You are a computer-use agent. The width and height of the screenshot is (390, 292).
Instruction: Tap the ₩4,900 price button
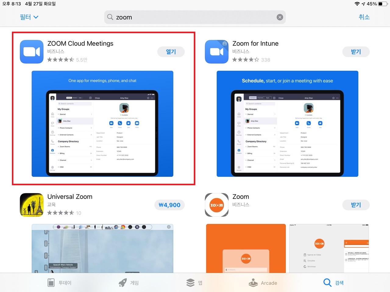point(169,205)
